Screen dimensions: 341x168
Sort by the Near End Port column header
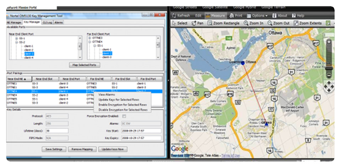(x=72, y=79)
